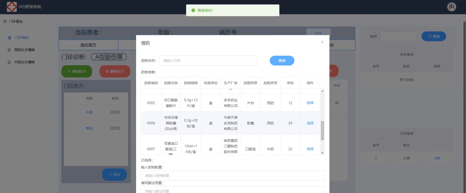Click the drug table vertical scrollbar thumb
466x193 pixels.
322,130
